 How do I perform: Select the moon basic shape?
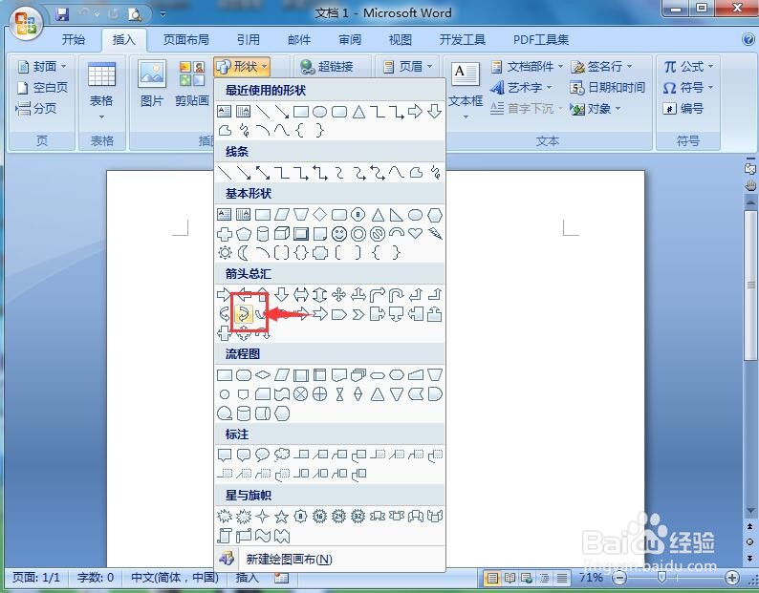tap(243, 252)
